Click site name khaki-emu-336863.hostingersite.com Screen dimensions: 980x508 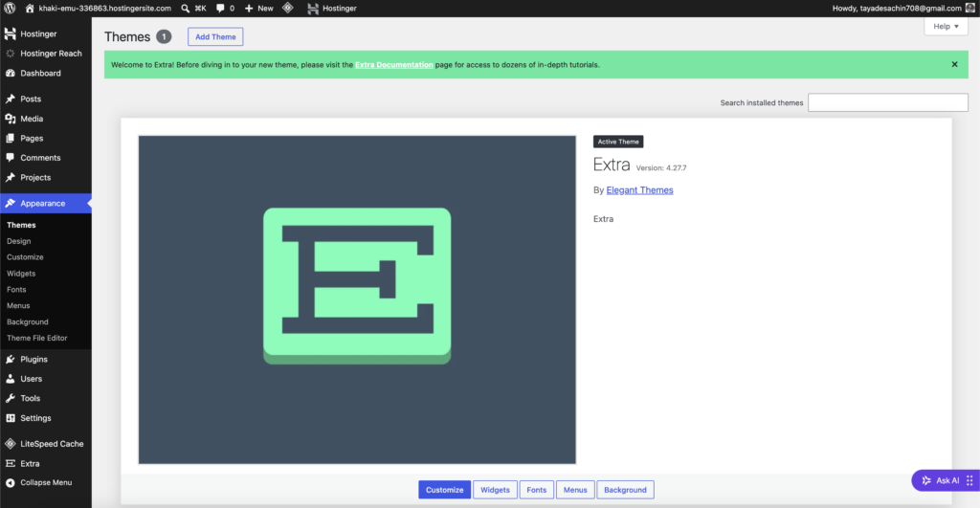pyautogui.click(x=105, y=8)
